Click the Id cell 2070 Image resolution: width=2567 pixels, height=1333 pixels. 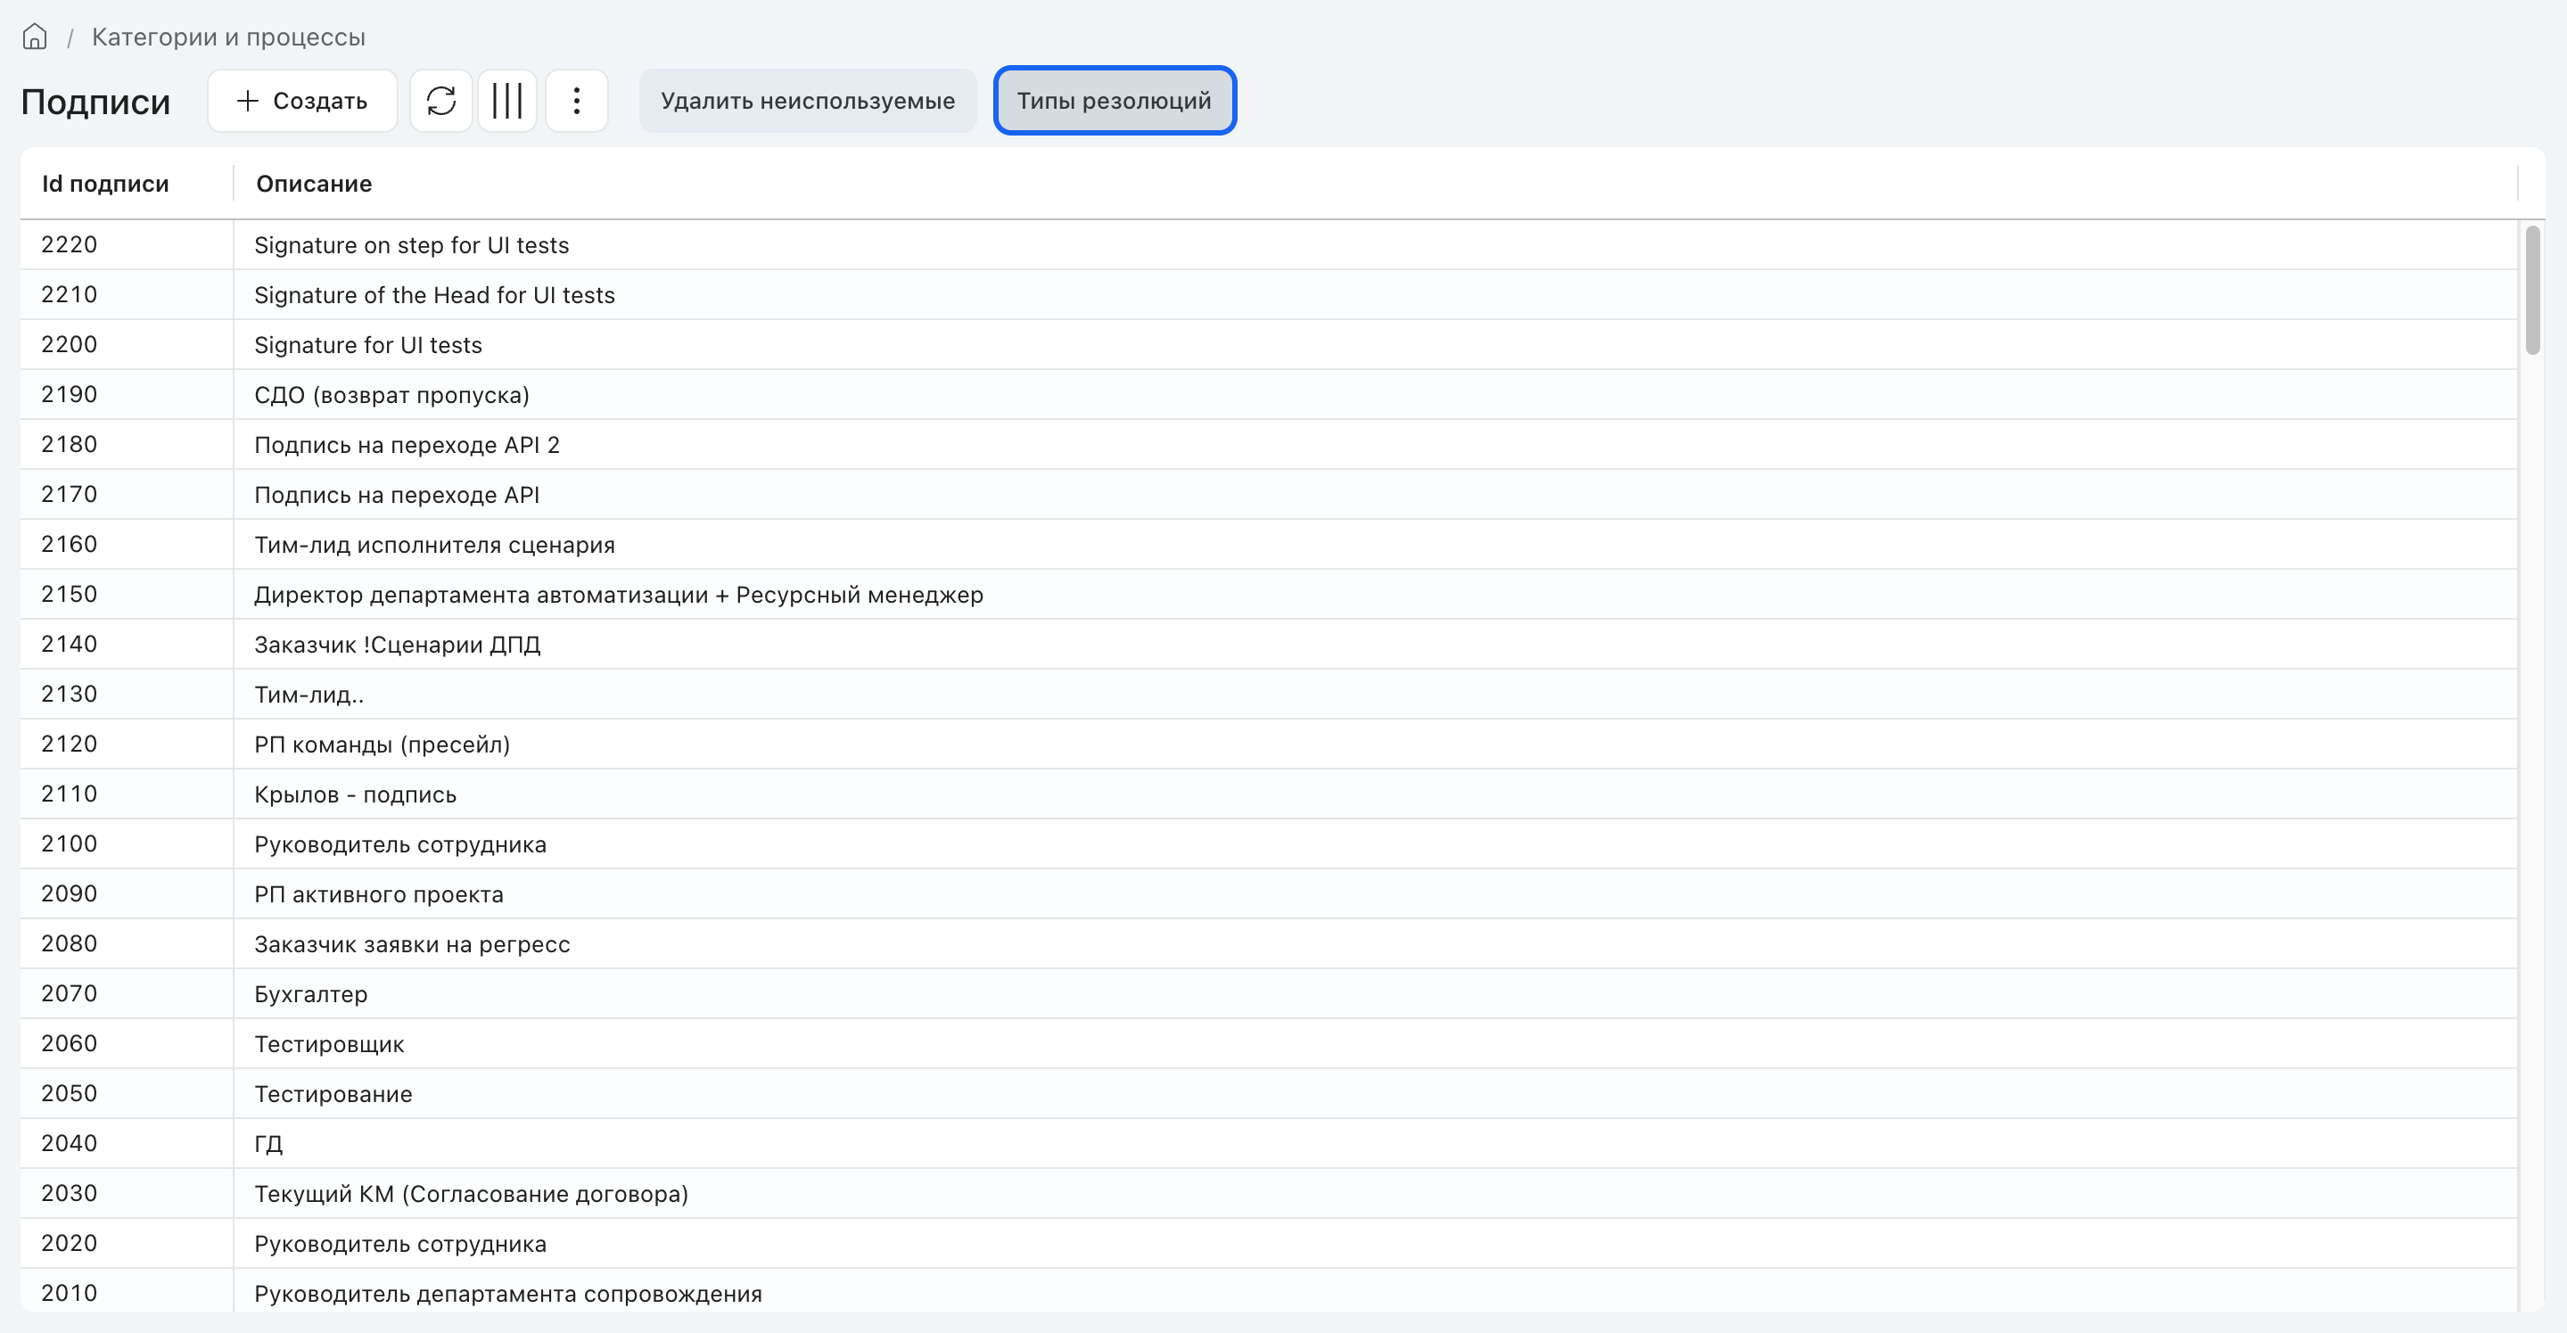(127, 993)
